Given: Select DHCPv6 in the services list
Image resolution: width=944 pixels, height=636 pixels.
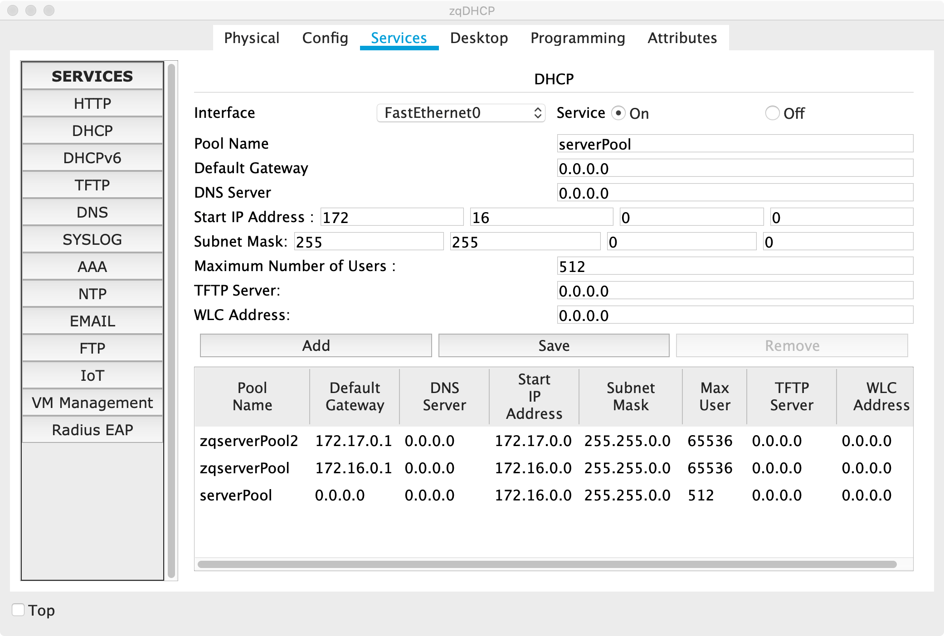Looking at the screenshot, I should [x=92, y=158].
